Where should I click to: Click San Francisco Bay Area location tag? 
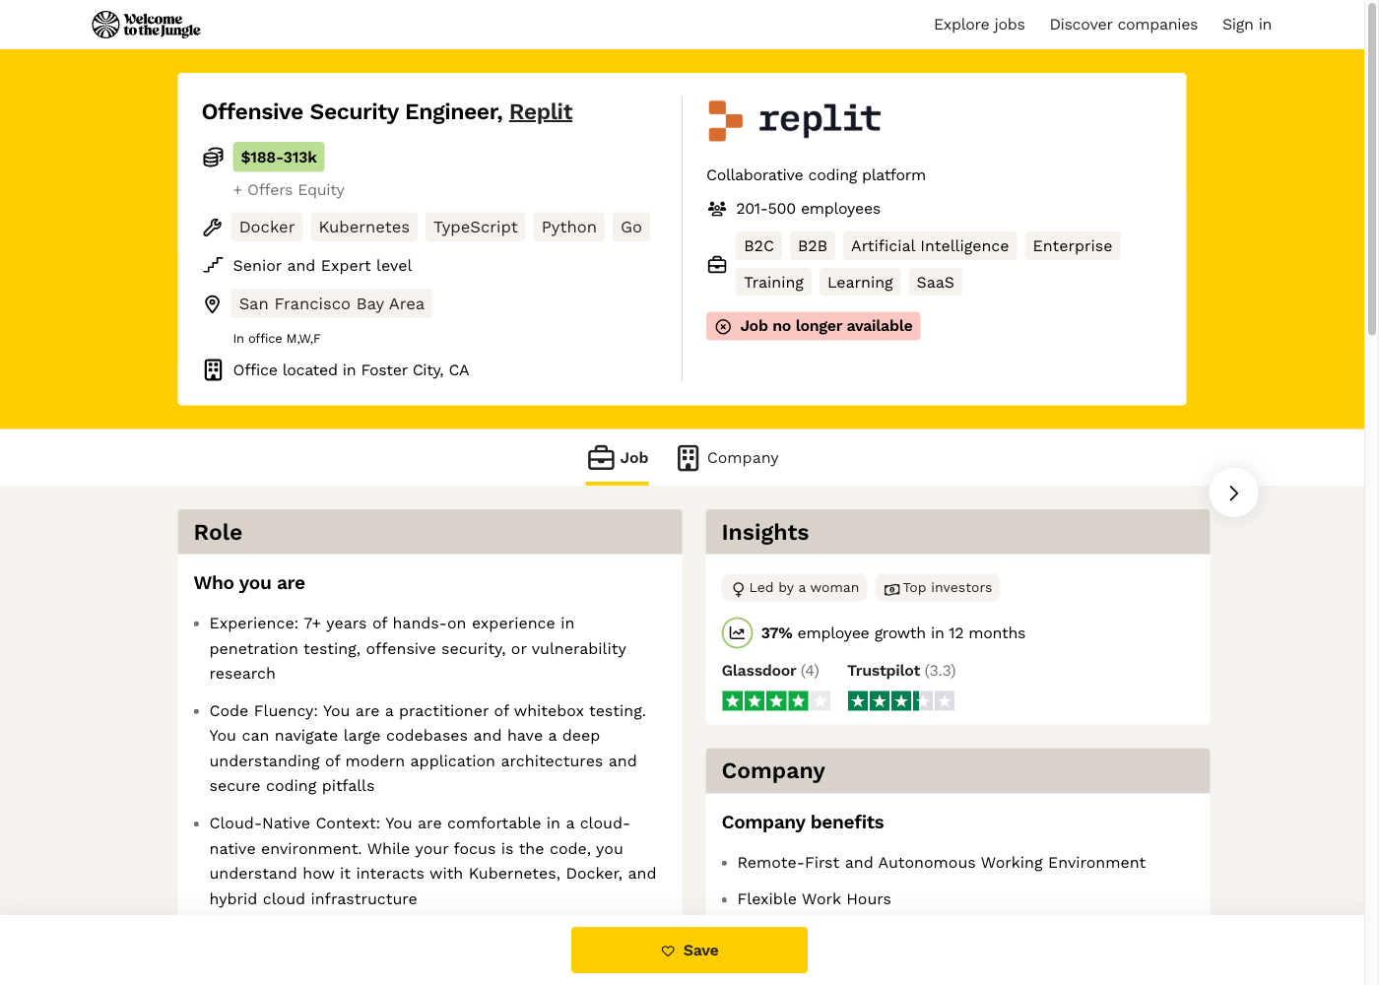[x=332, y=304]
